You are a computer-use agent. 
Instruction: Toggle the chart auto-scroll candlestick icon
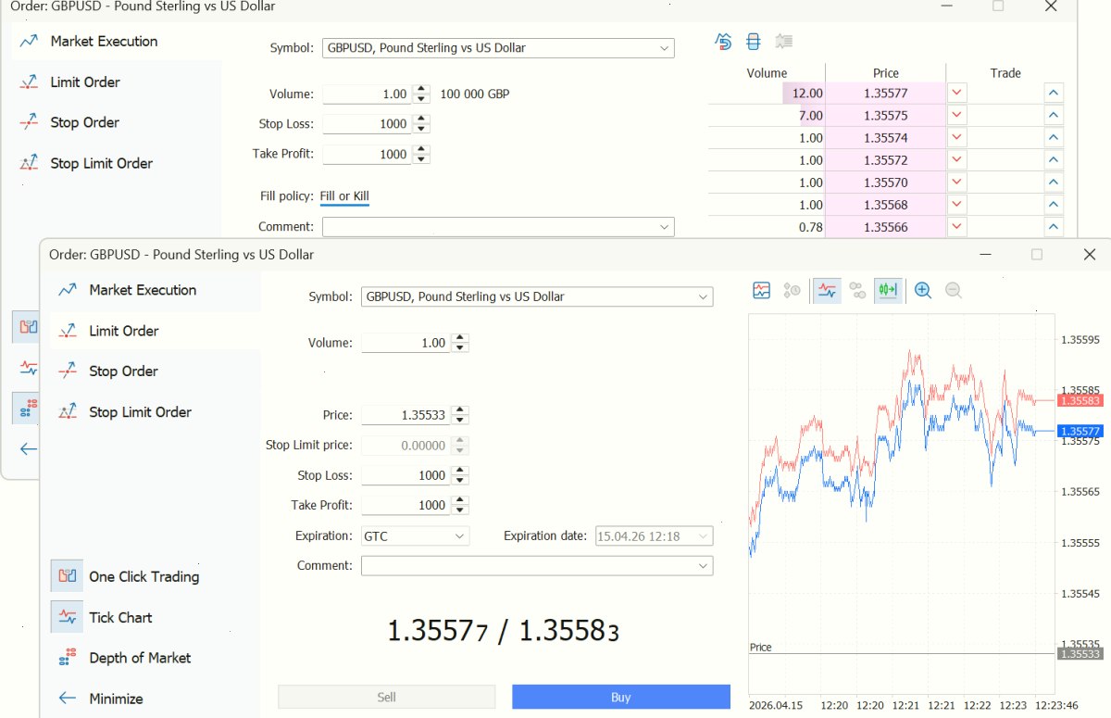(888, 290)
